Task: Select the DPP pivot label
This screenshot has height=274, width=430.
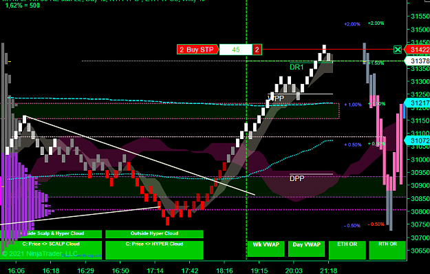Action: click(x=297, y=178)
